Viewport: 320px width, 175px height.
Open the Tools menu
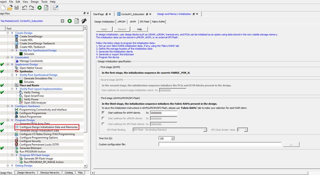[x=44, y=2]
